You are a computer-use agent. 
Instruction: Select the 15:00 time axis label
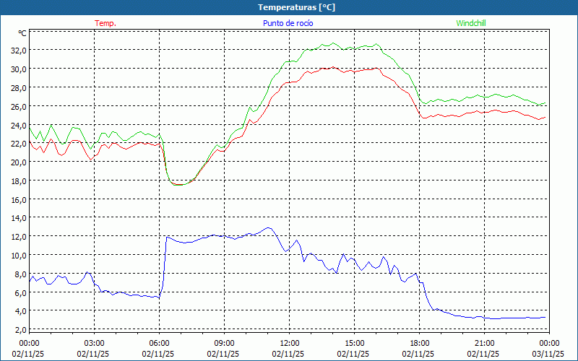coord(354,343)
